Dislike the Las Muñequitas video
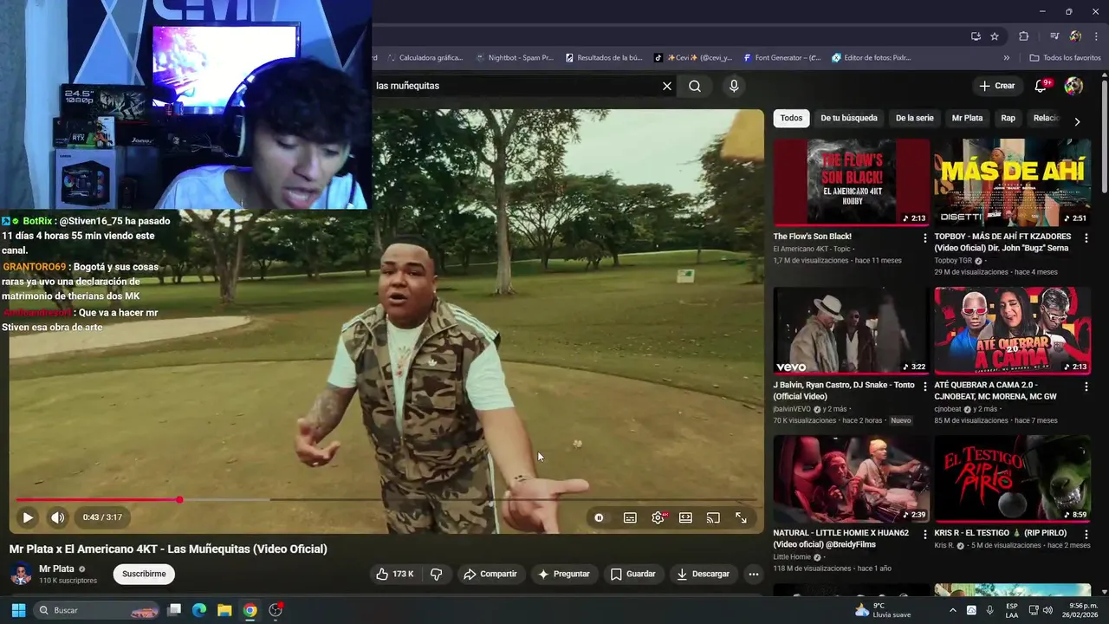 [x=437, y=574]
